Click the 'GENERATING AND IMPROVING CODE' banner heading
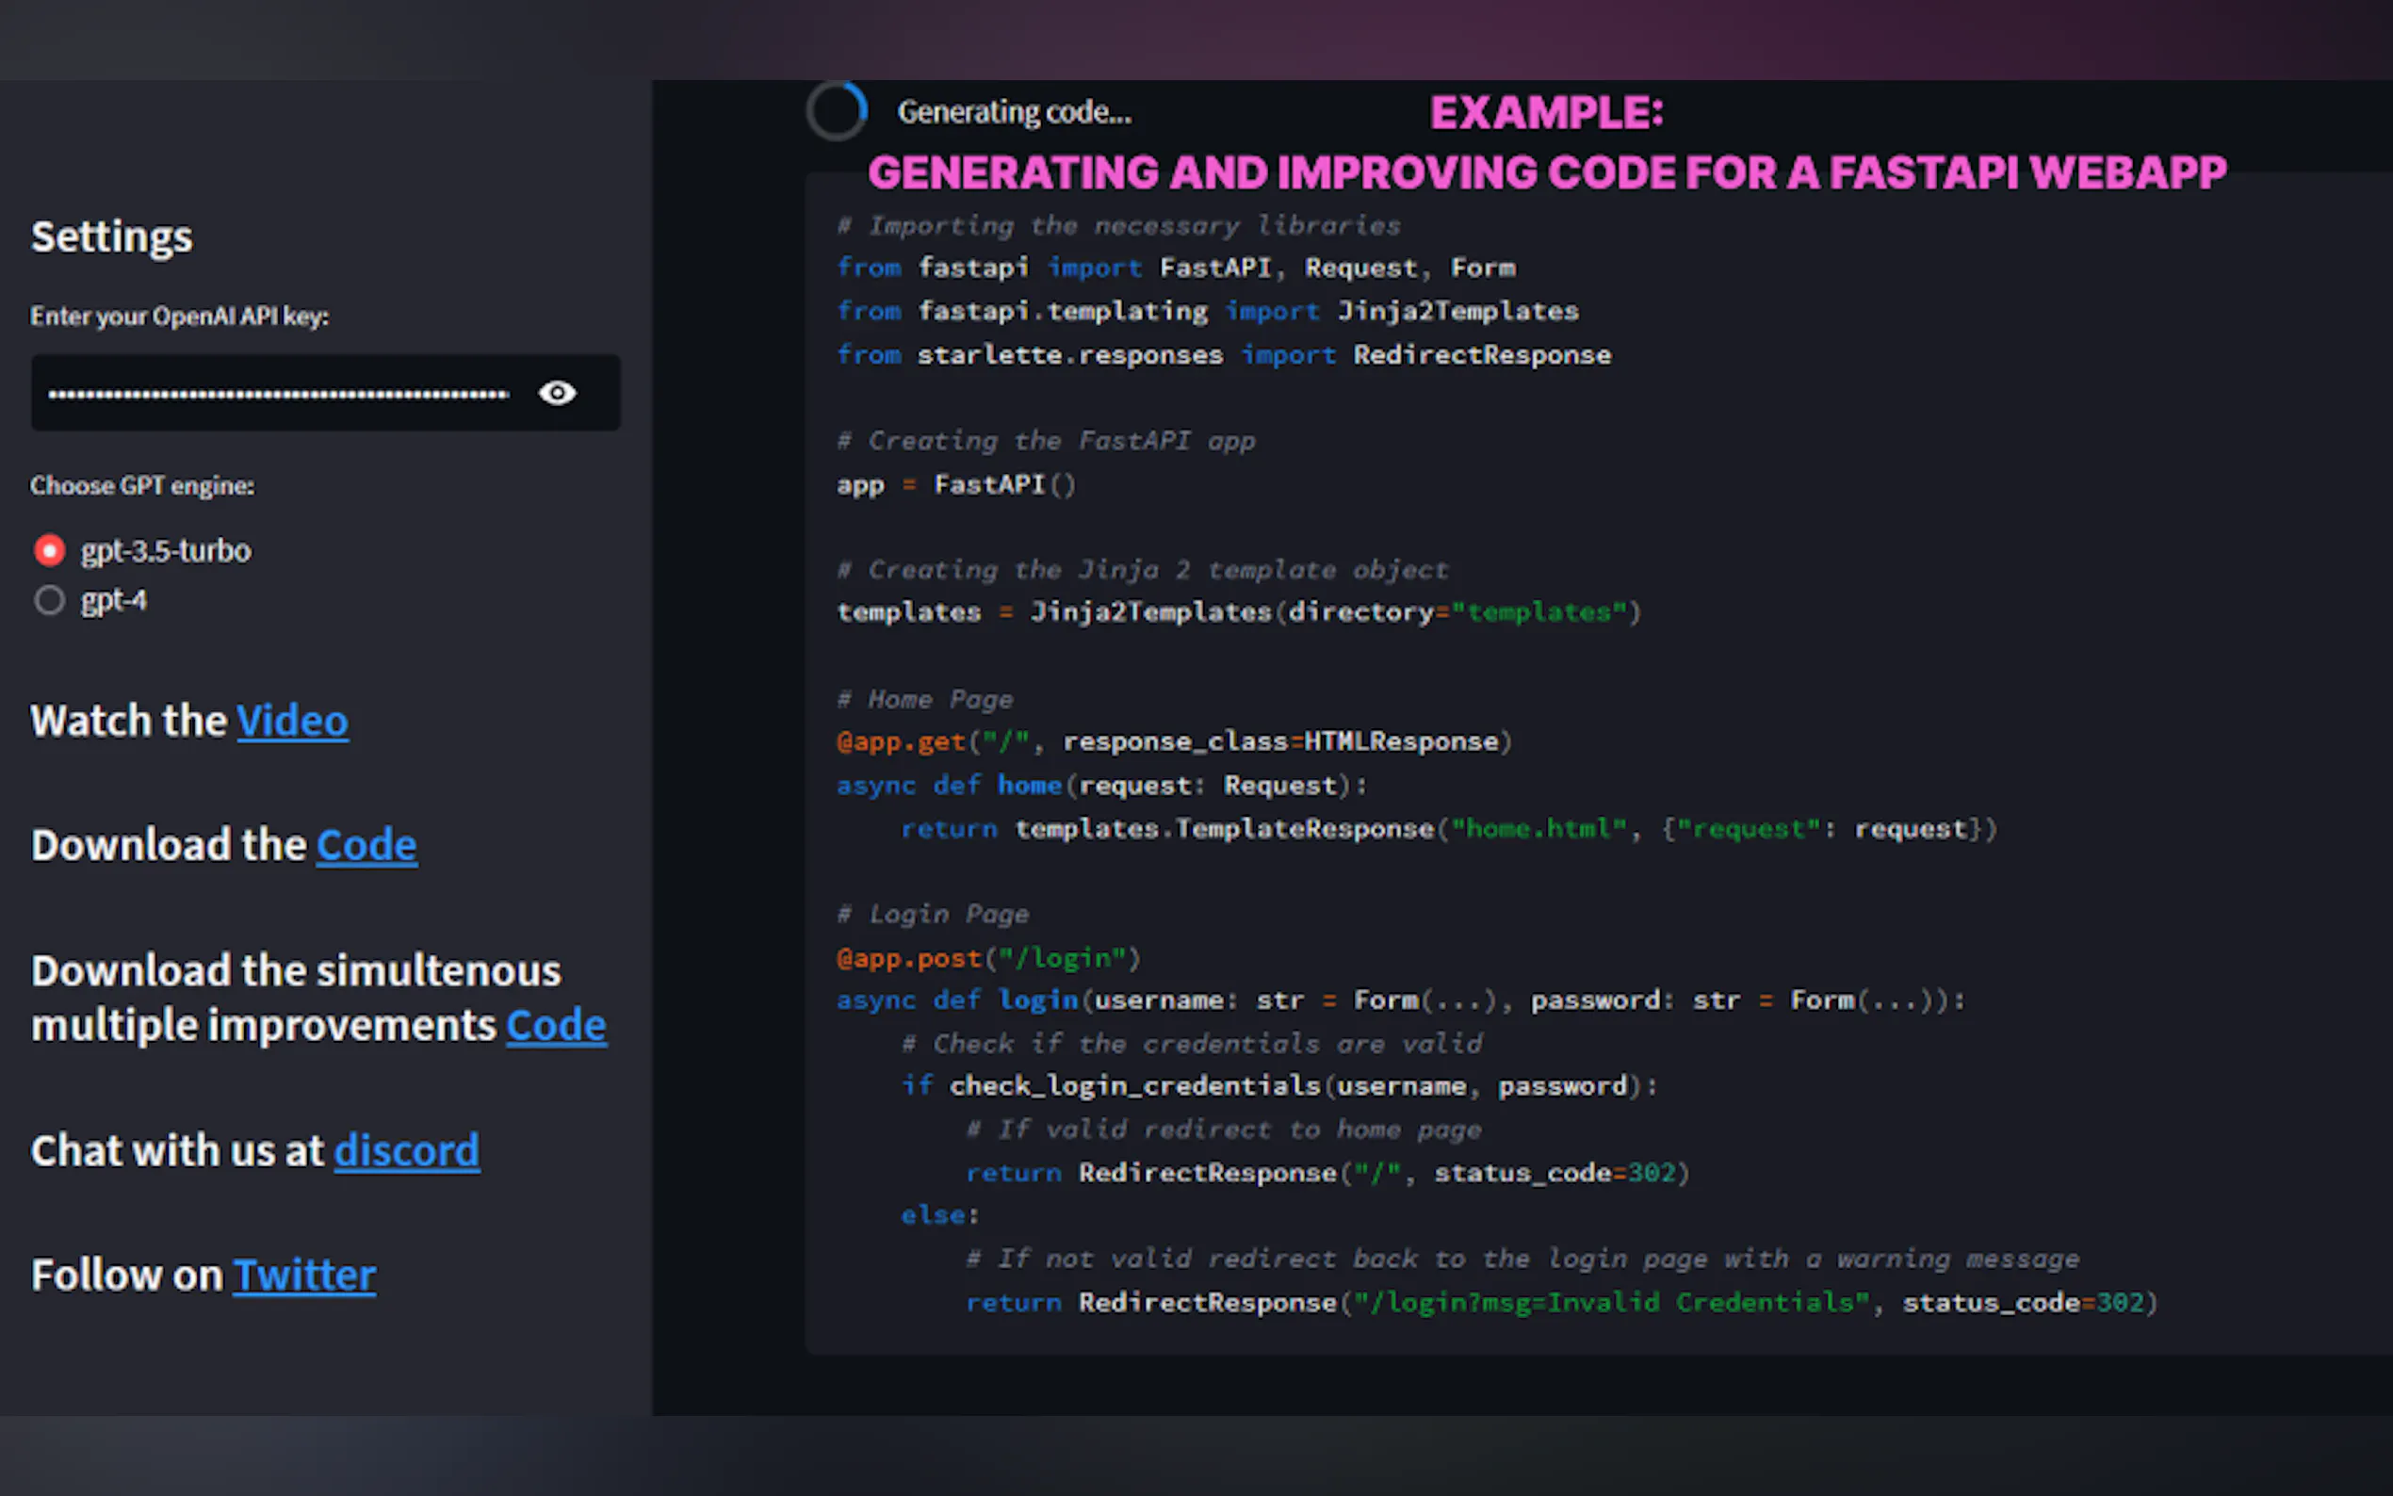The image size is (2393, 1496). pyautogui.click(x=1546, y=173)
